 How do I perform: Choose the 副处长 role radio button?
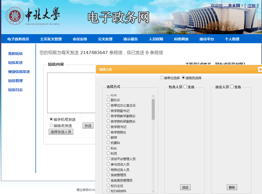(x=108, y=100)
